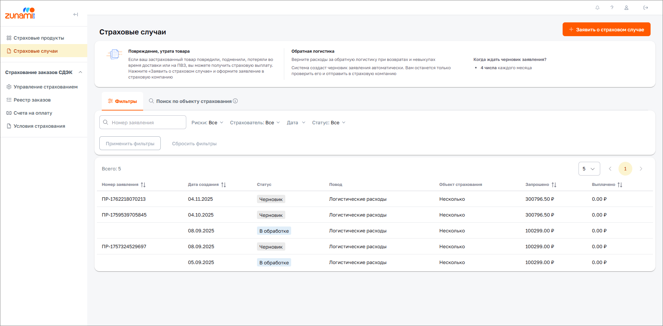Click the logout icon in header
663x326 pixels.
(646, 8)
